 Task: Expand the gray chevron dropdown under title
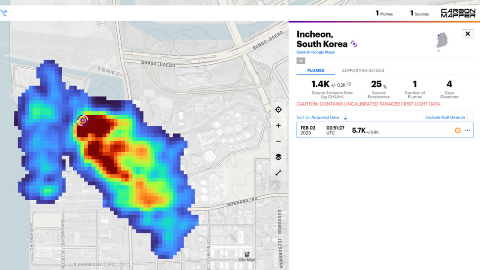click(x=301, y=61)
